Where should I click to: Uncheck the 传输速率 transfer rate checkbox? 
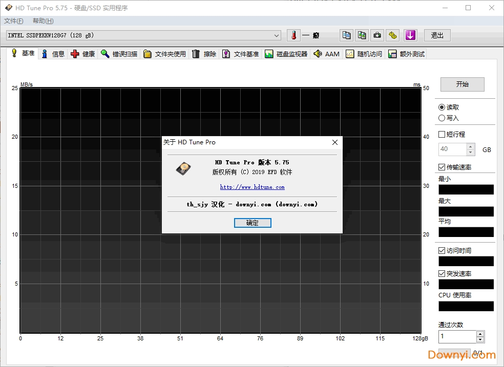point(442,167)
